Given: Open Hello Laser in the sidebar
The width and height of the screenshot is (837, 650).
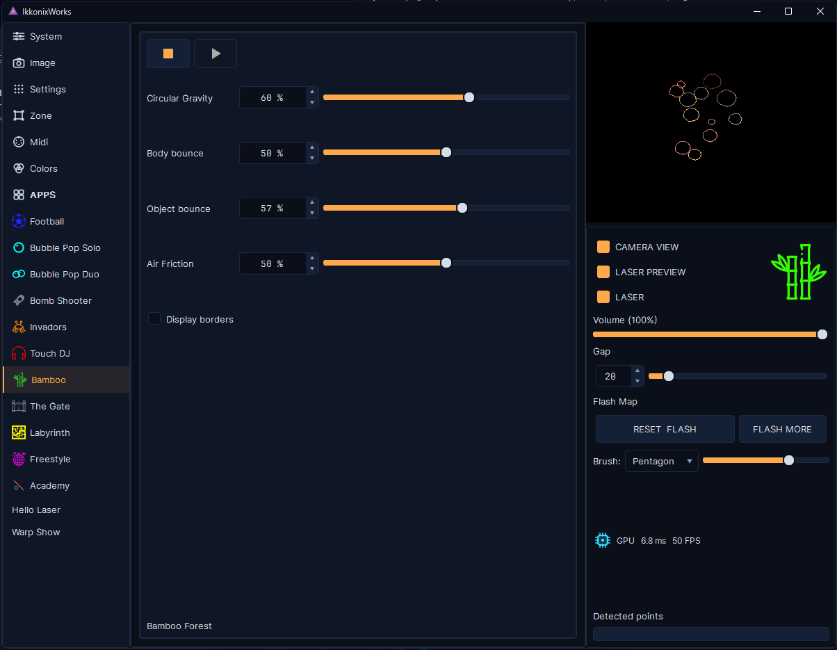Looking at the screenshot, I should point(36,510).
